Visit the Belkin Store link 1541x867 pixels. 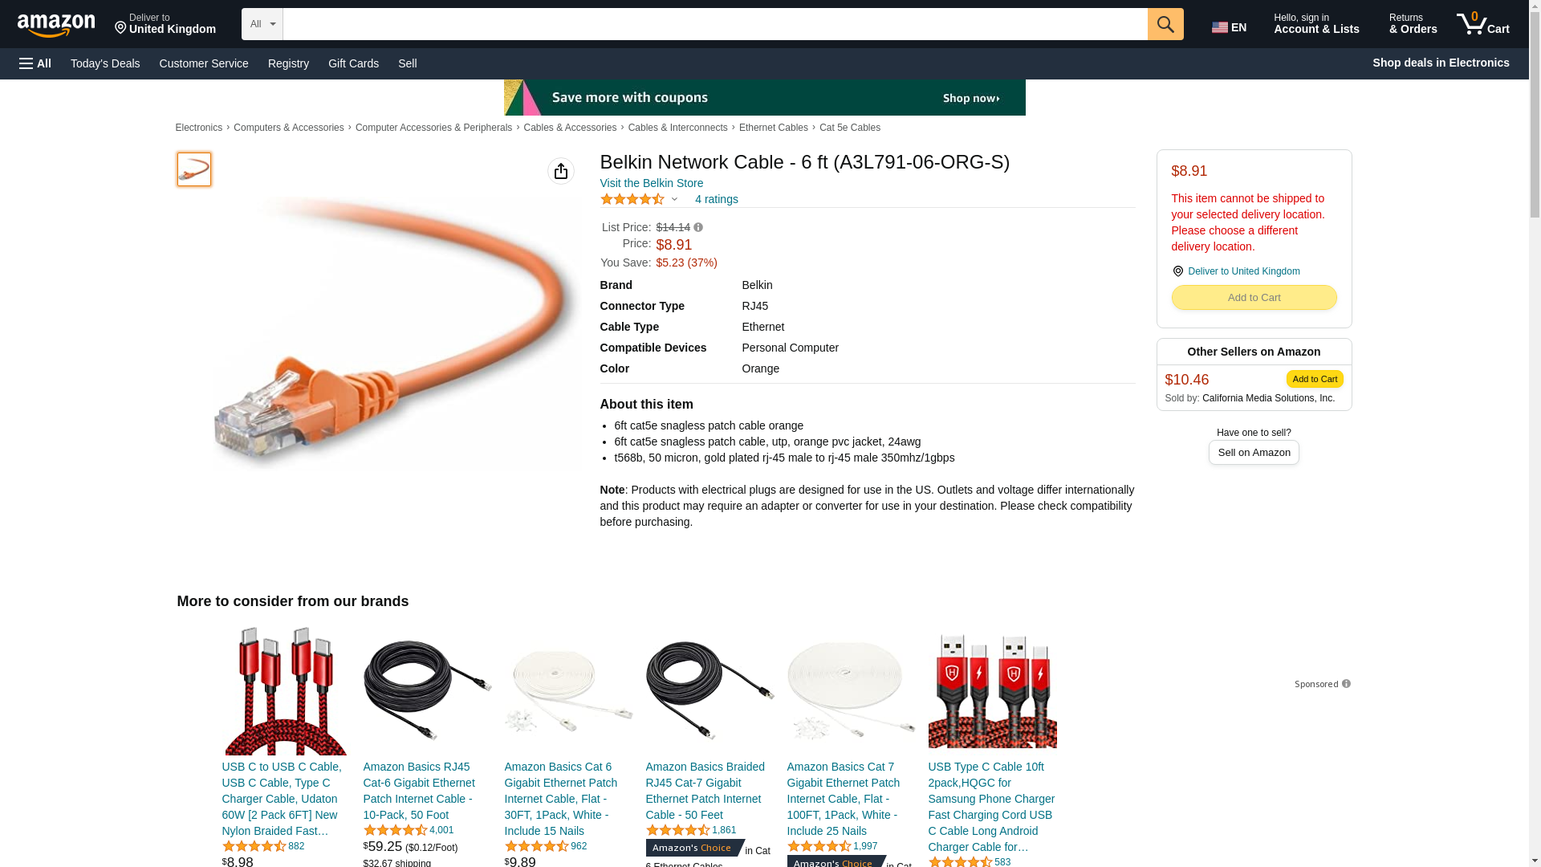coord(652,183)
